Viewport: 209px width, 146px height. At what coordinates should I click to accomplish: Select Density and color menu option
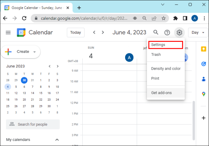tap(166, 68)
